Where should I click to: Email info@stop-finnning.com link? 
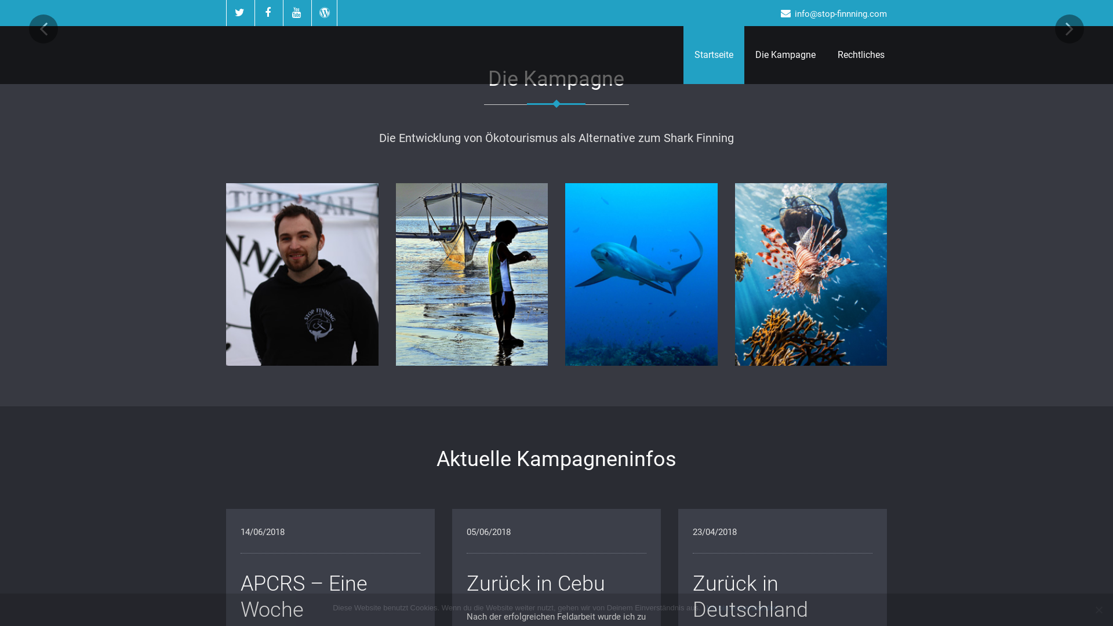coord(841,14)
